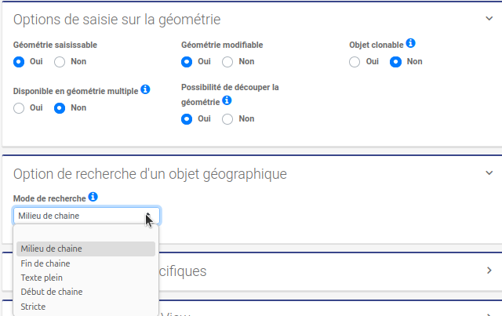Select Non for Géométrie saisissable
The height and width of the screenshot is (316, 502).
click(60, 61)
